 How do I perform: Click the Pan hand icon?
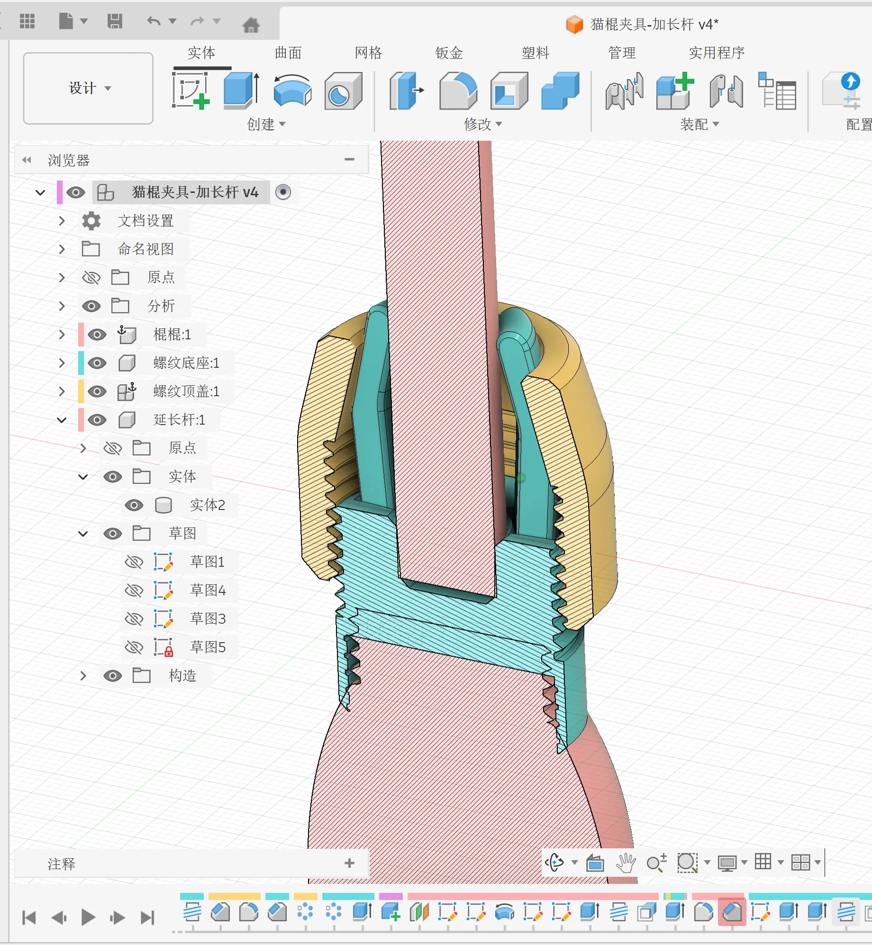626,863
